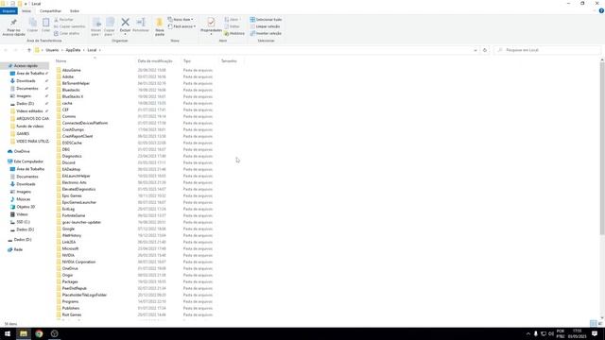This screenshot has width=605, height=340.
Task: Open the help question mark icon
Action: click(601, 10)
